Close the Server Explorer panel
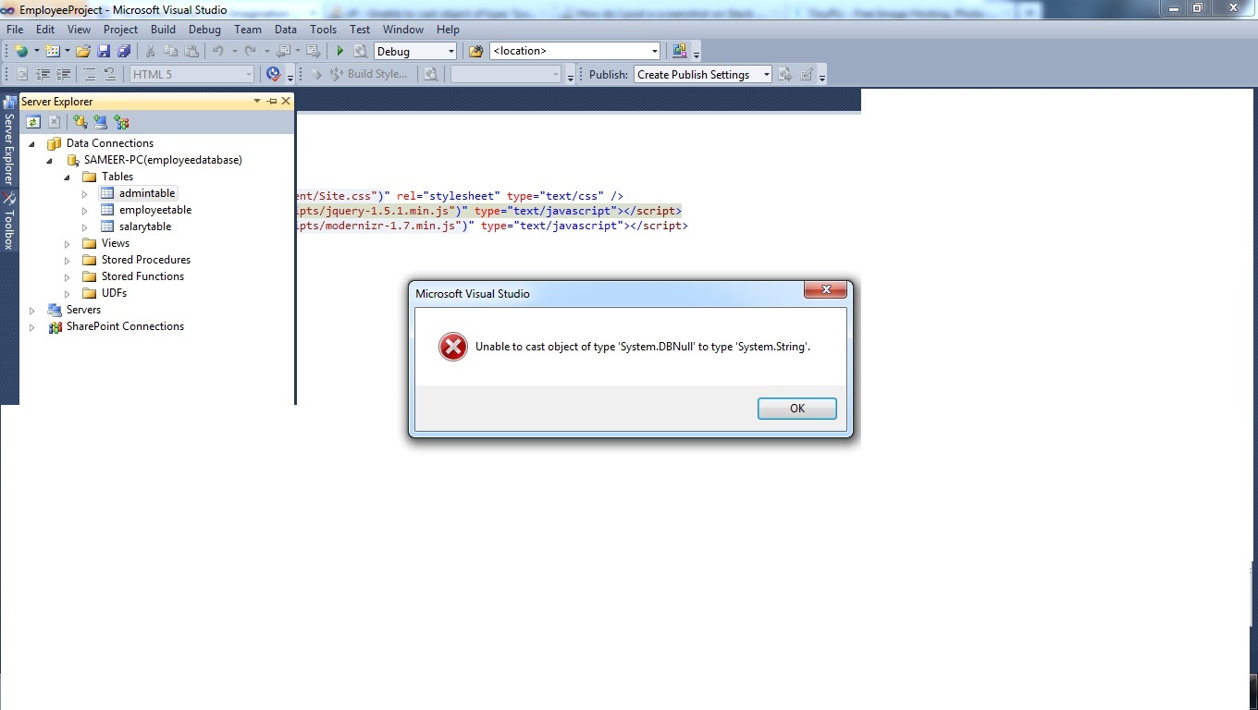Screen dimensions: 1258x710 pyautogui.click(x=286, y=102)
